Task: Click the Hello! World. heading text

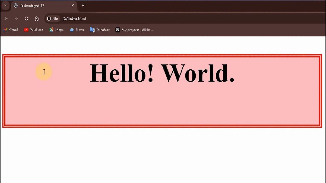Action: (162, 73)
